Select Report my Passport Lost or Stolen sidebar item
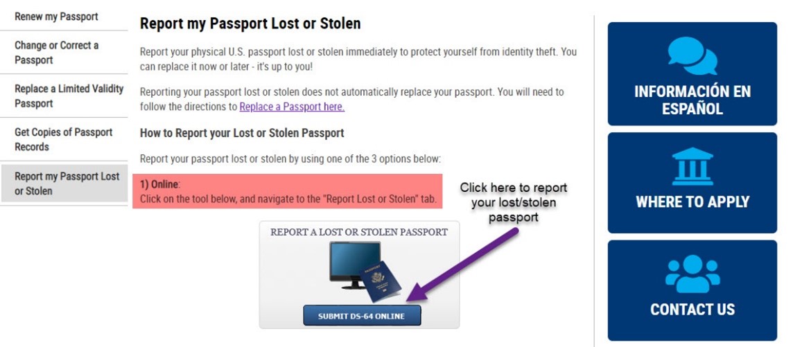The width and height of the screenshot is (802, 347). tap(67, 184)
